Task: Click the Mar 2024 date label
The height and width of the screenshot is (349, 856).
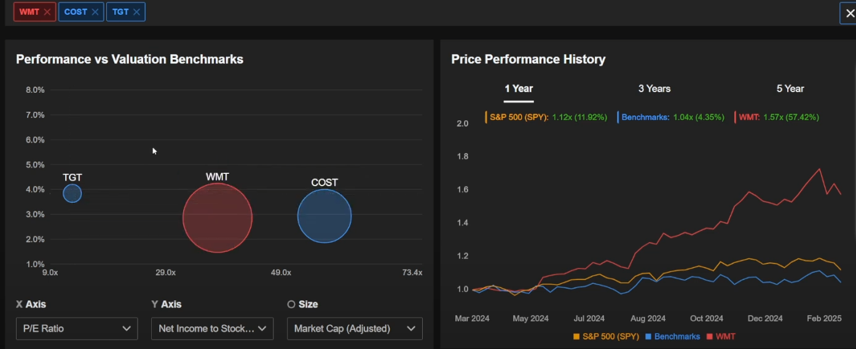Action: [472, 318]
